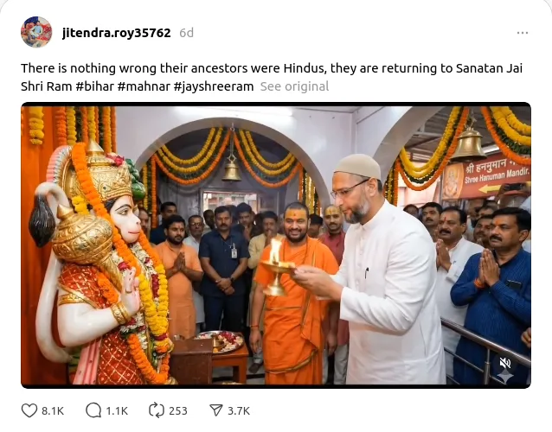Open jitendra.roy35762's profile picture
The image size is (552, 432).
coord(36,33)
